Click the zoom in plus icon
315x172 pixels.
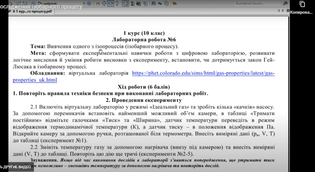[x=89, y=3]
